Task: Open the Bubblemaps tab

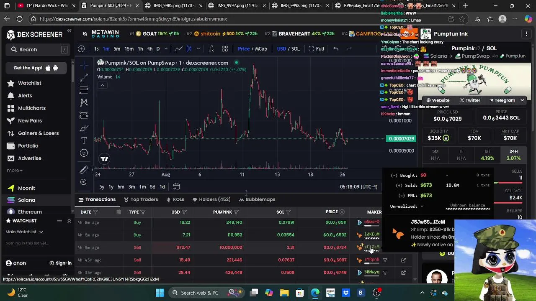Action: pyautogui.click(x=257, y=199)
